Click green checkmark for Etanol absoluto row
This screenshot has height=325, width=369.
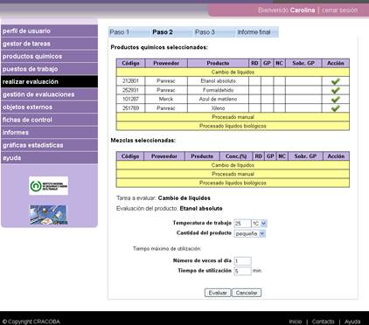(336, 81)
